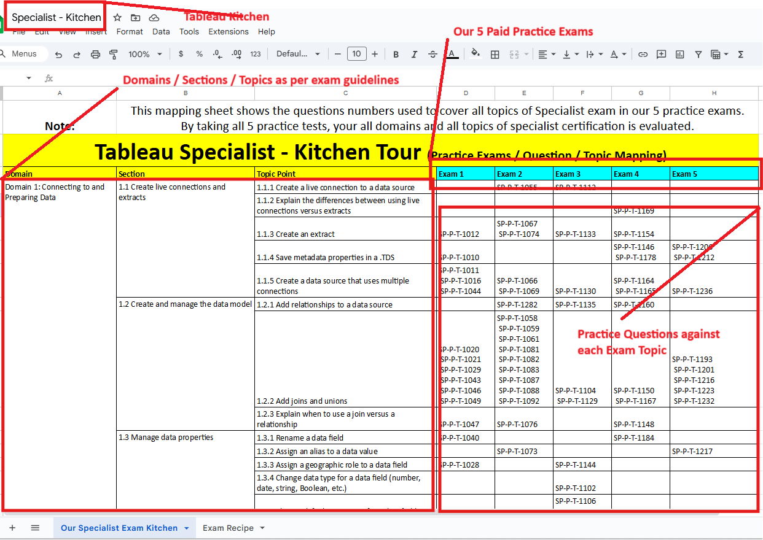Click cell SP-P-T-1102
This screenshot has width=763, height=540.
point(582,483)
